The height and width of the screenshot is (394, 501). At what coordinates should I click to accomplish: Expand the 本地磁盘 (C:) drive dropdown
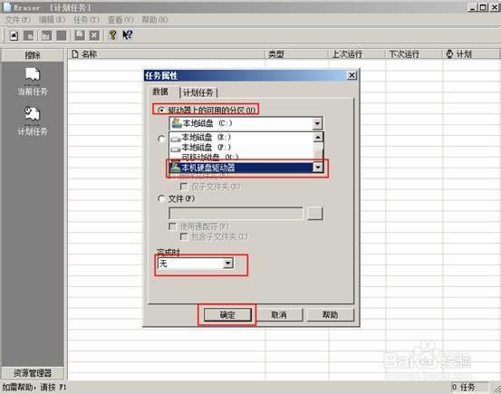[317, 123]
